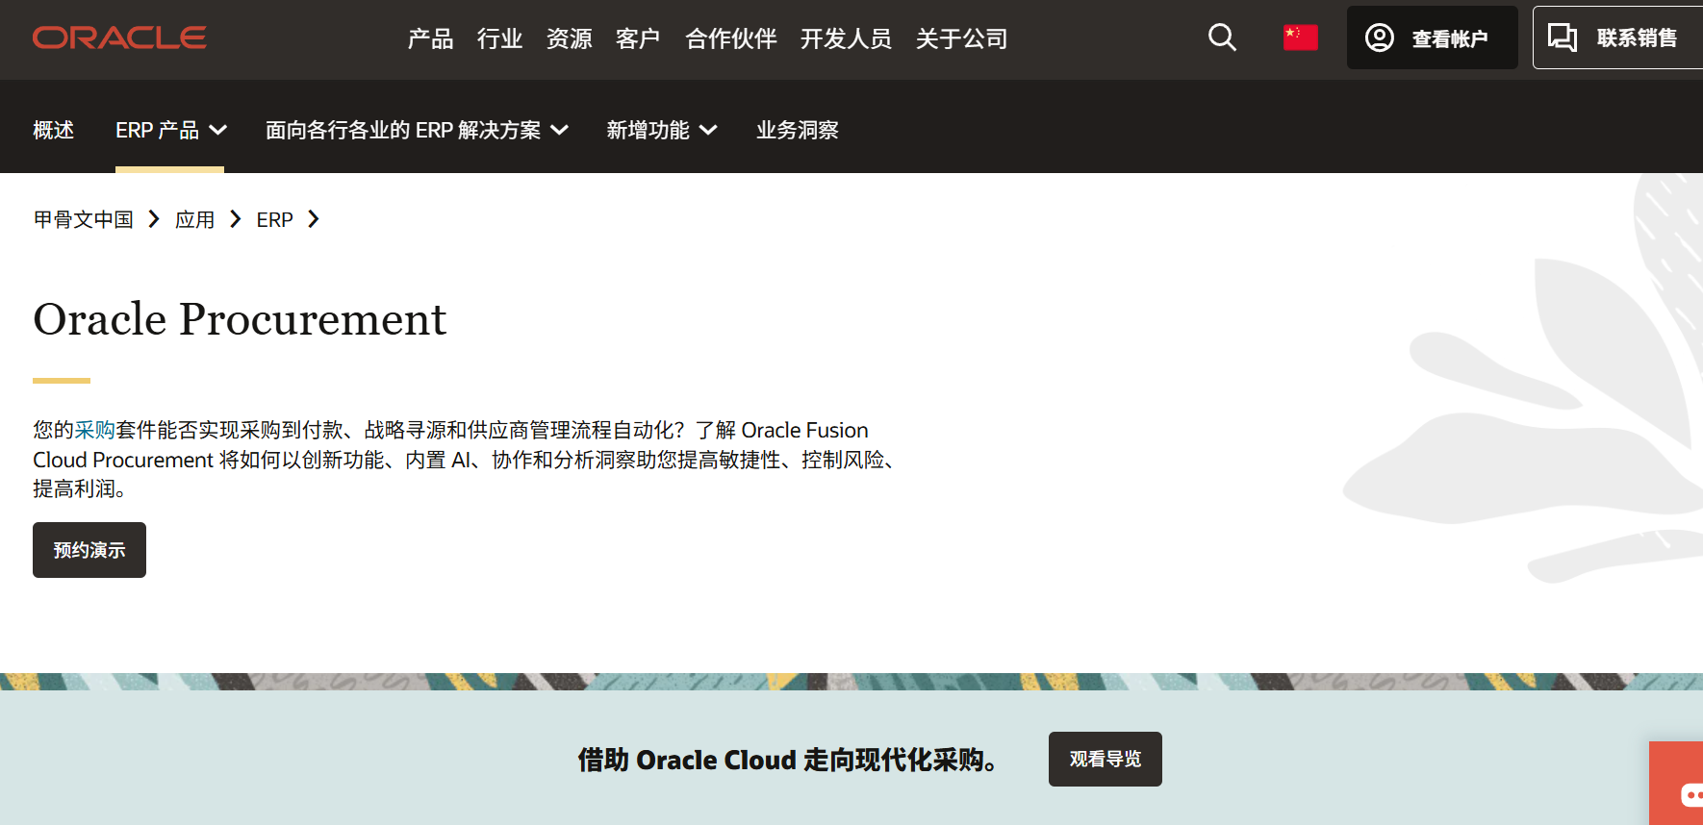This screenshot has height=825, width=1703.
Task: Follow the 采购 hyperlink in paragraph
Action: click(x=95, y=430)
